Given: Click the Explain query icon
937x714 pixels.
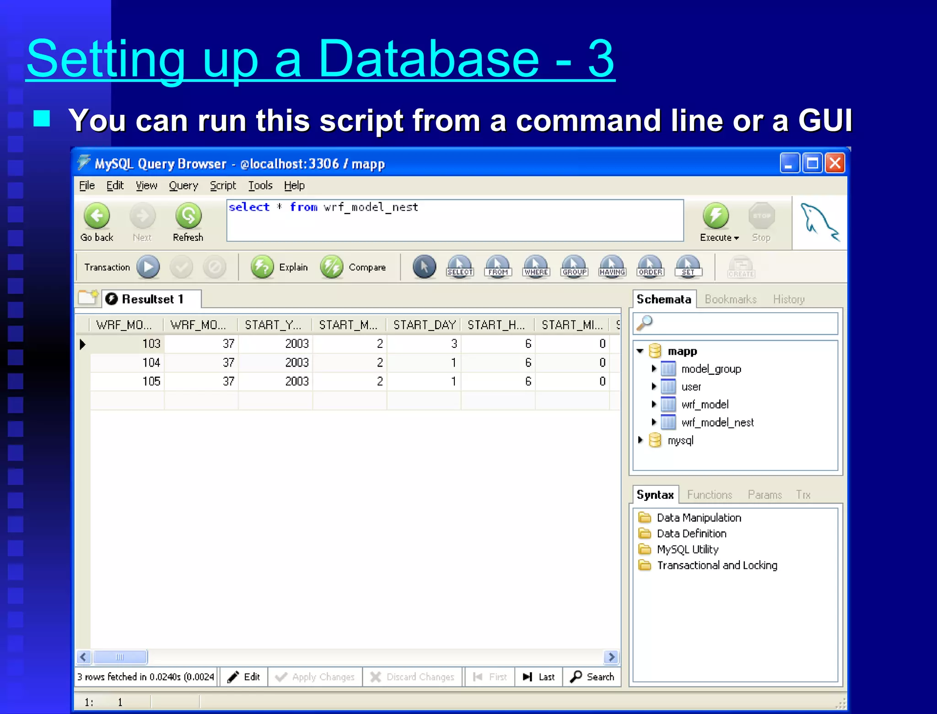Looking at the screenshot, I should click(262, 267).
